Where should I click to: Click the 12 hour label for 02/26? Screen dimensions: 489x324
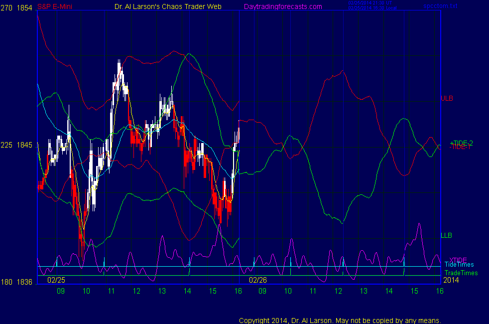(x=339, y=291)
